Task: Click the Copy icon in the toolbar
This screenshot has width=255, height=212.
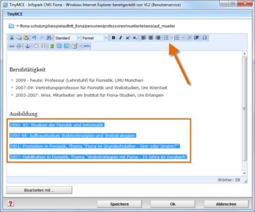Action: click(x=19, y=38)
